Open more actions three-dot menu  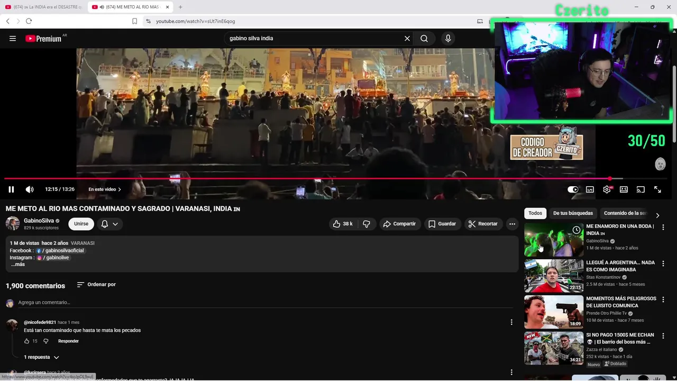click(512, 224)
